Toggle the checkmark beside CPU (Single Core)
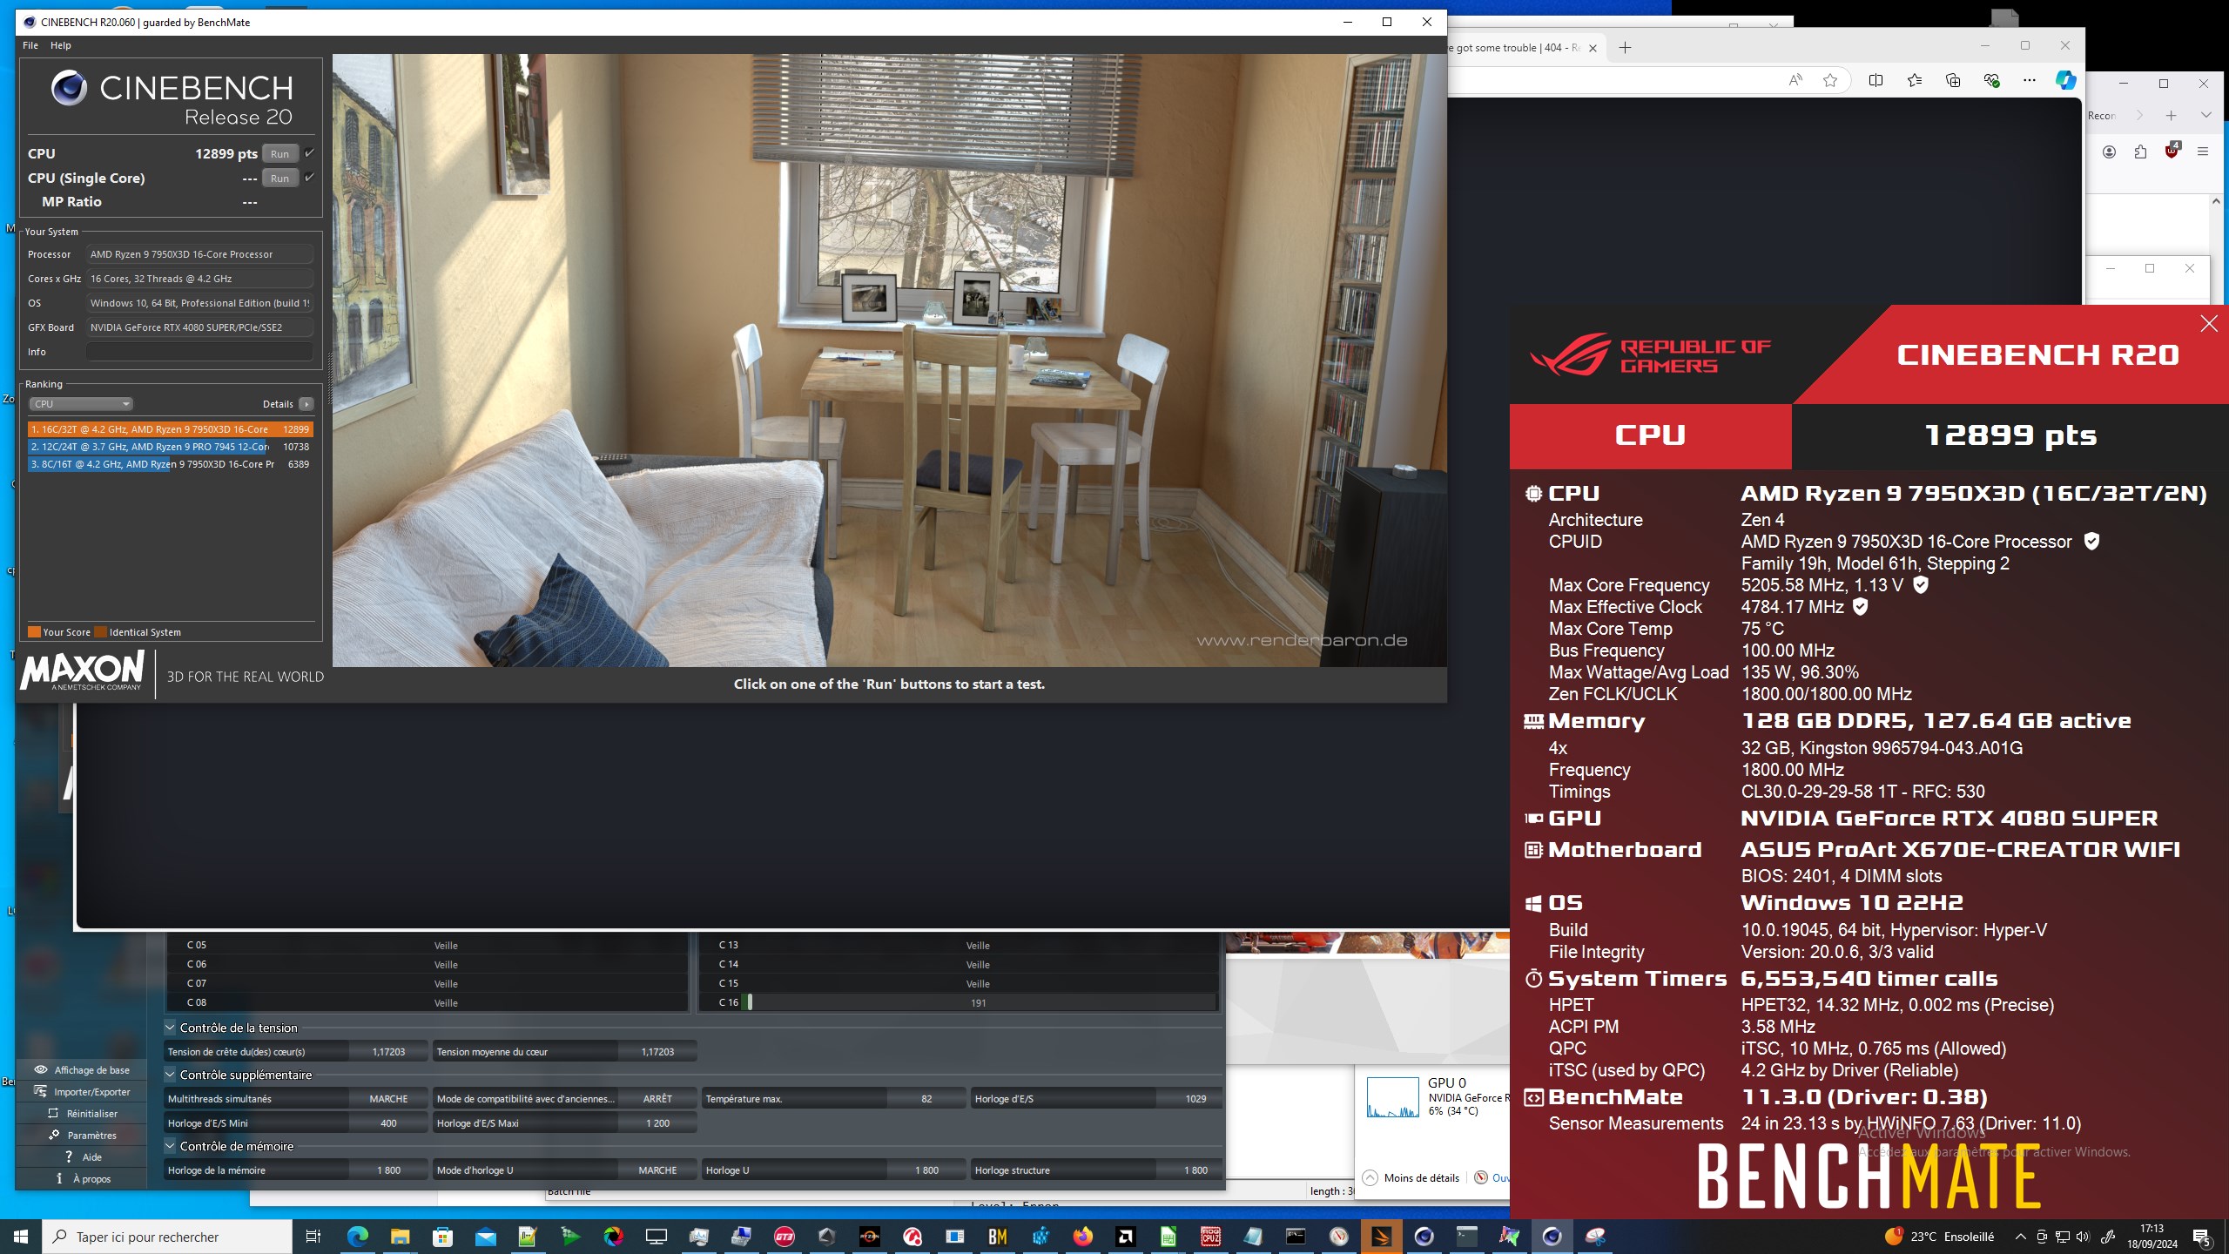Image resolution: width=2229 pixels, height=1254 pixels. [x=309, y=178]
